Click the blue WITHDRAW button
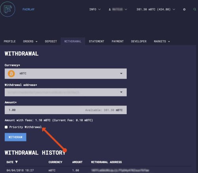 point(15,137)
